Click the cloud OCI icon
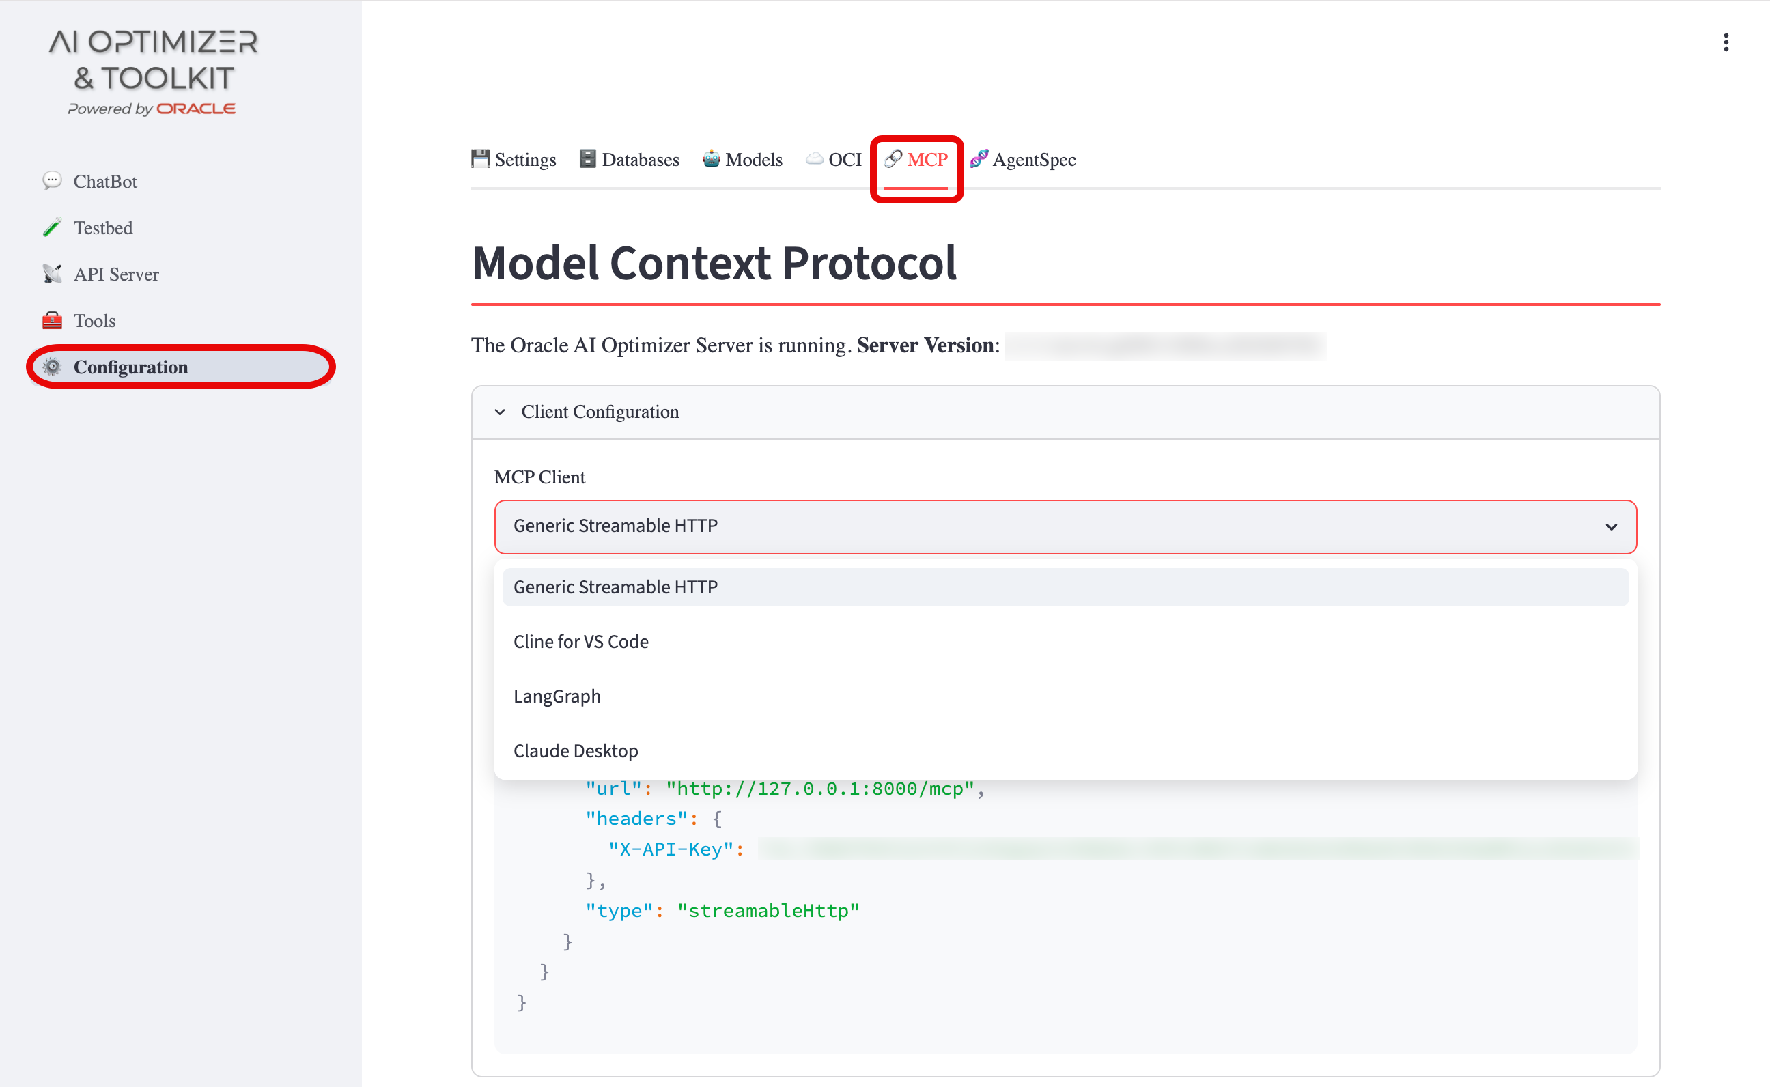1770x1087 pixels. point(814,158)
